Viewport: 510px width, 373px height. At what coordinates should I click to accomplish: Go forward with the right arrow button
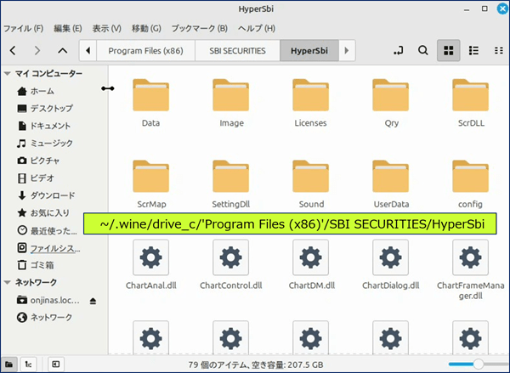pos(37,50)
